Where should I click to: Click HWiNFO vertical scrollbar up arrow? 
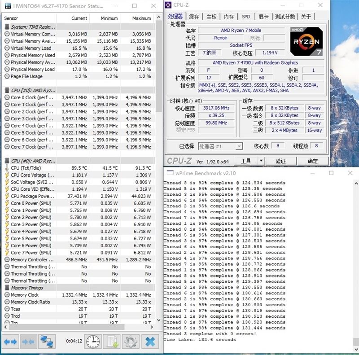click(158, 17)
